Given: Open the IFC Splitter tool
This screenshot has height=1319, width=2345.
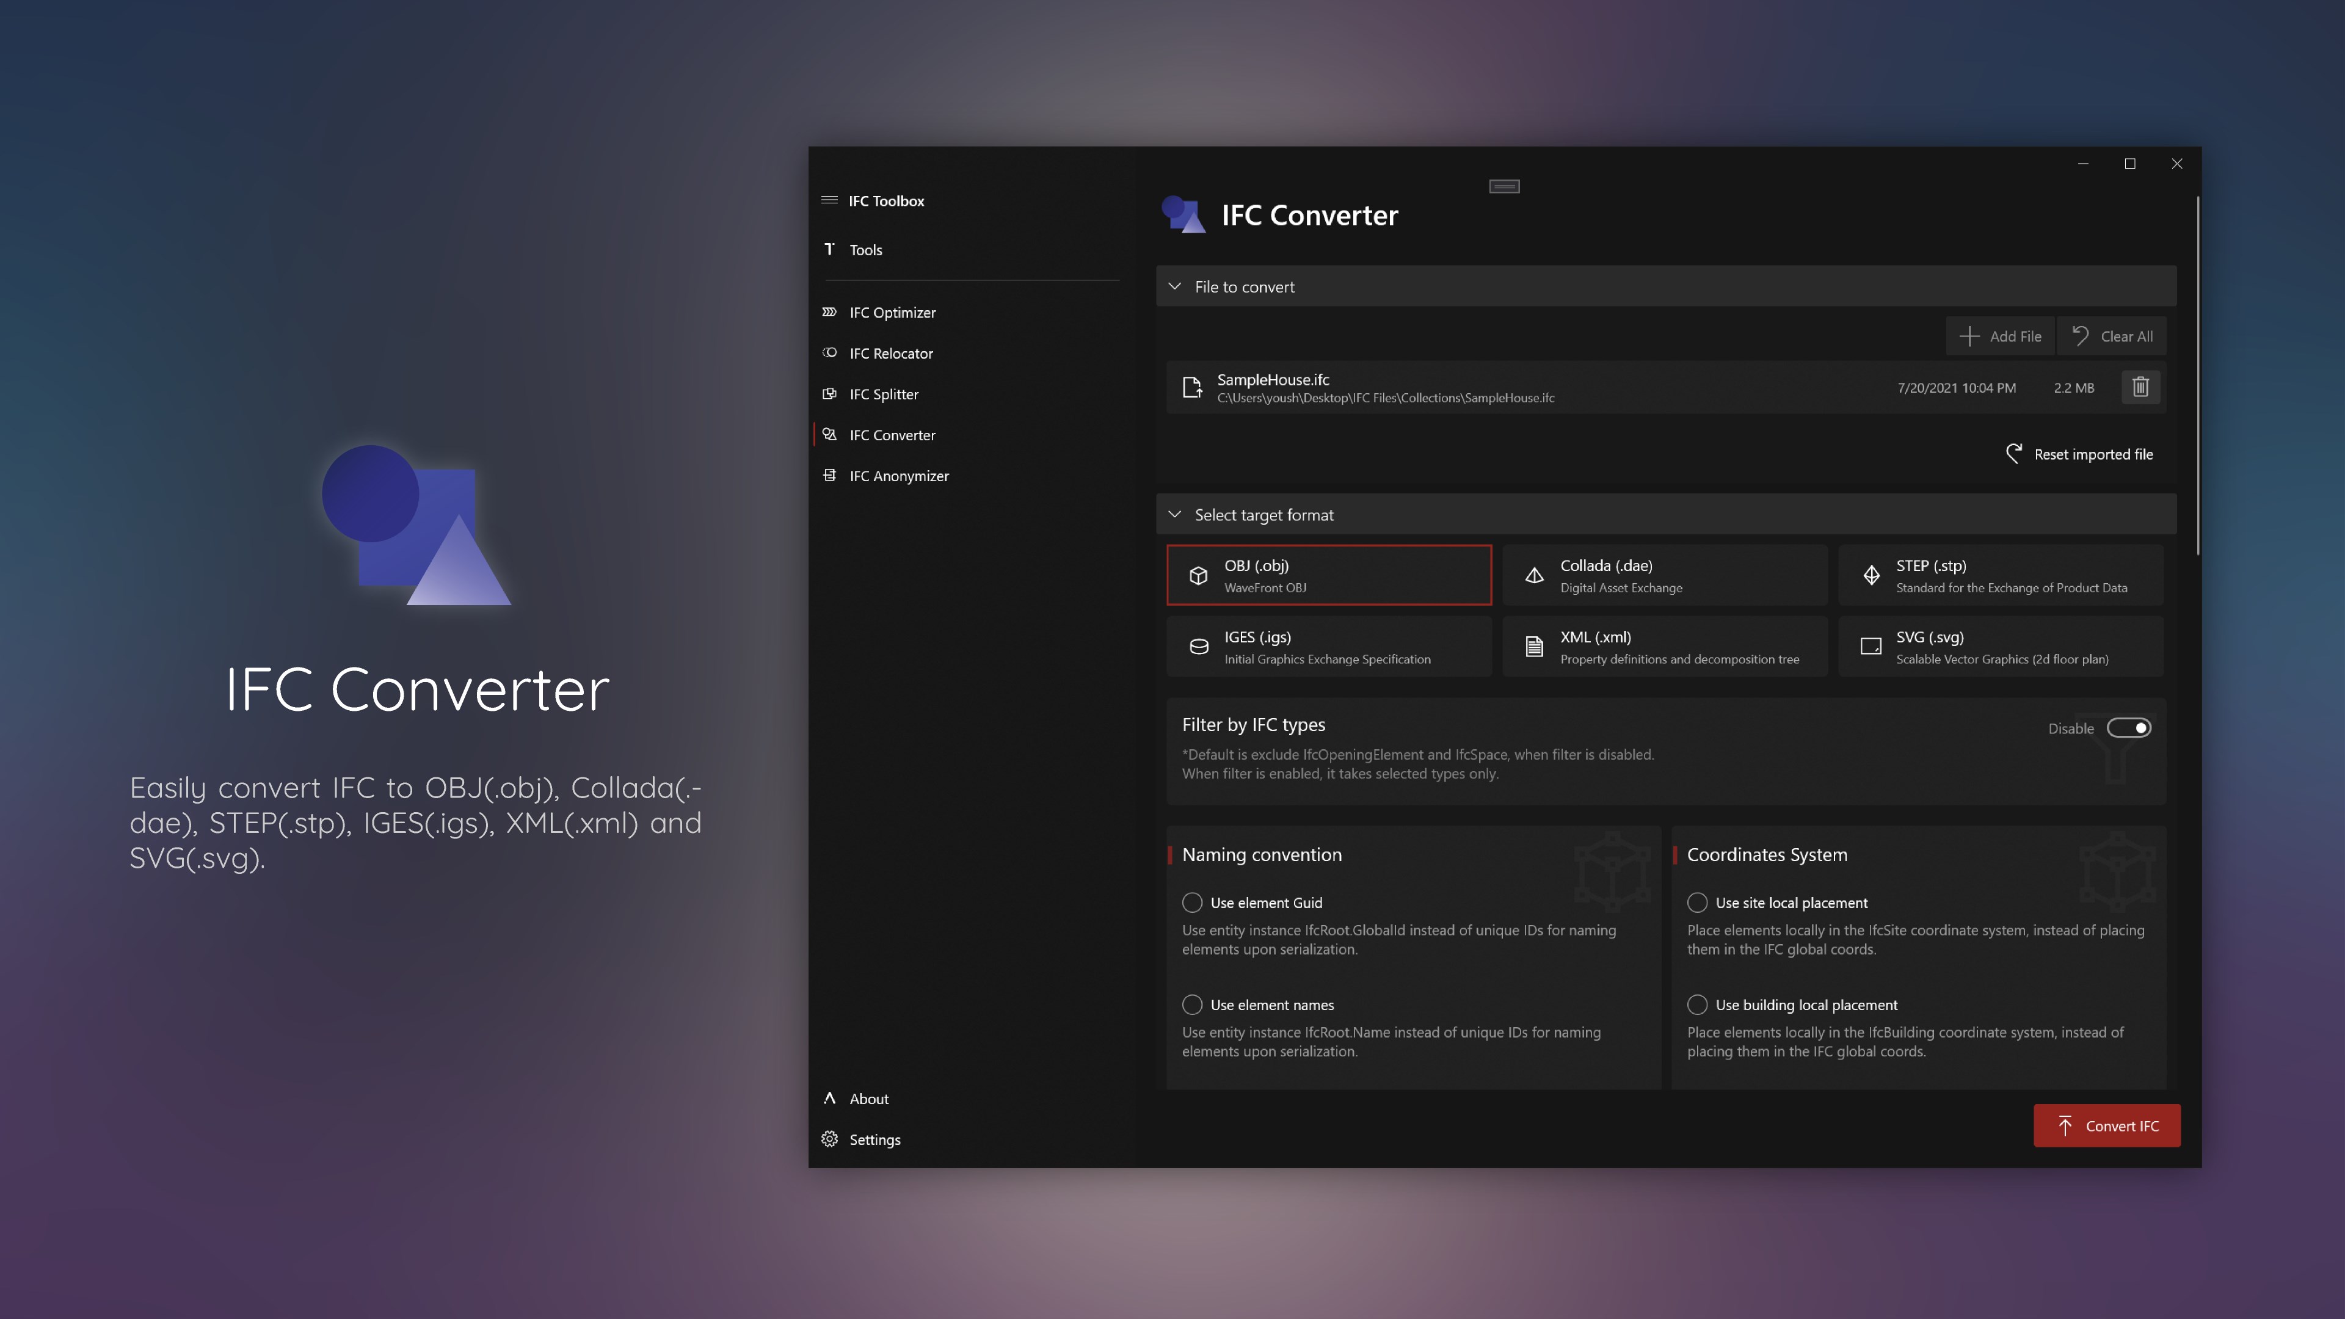Looking at the screenshot, I should point(883,394).
